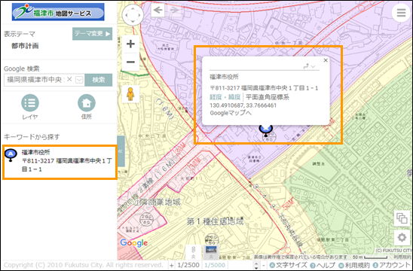Select the 福津市役所 search result entry

[60, 162]
